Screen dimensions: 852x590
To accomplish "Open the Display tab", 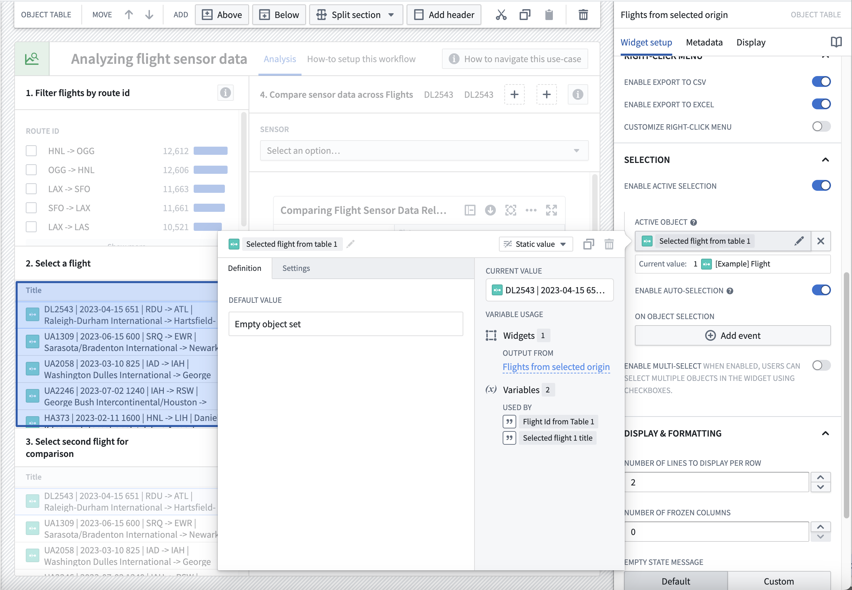I will point(751,42).
